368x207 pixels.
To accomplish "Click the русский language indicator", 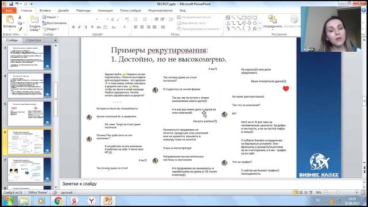I will [67, 193].
